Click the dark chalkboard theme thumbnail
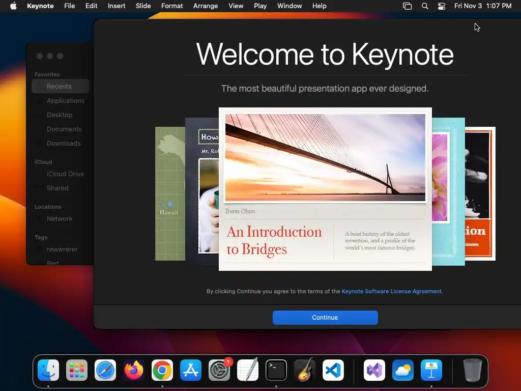The width and height of the screenshot is (521, 391). pos(202,192)
